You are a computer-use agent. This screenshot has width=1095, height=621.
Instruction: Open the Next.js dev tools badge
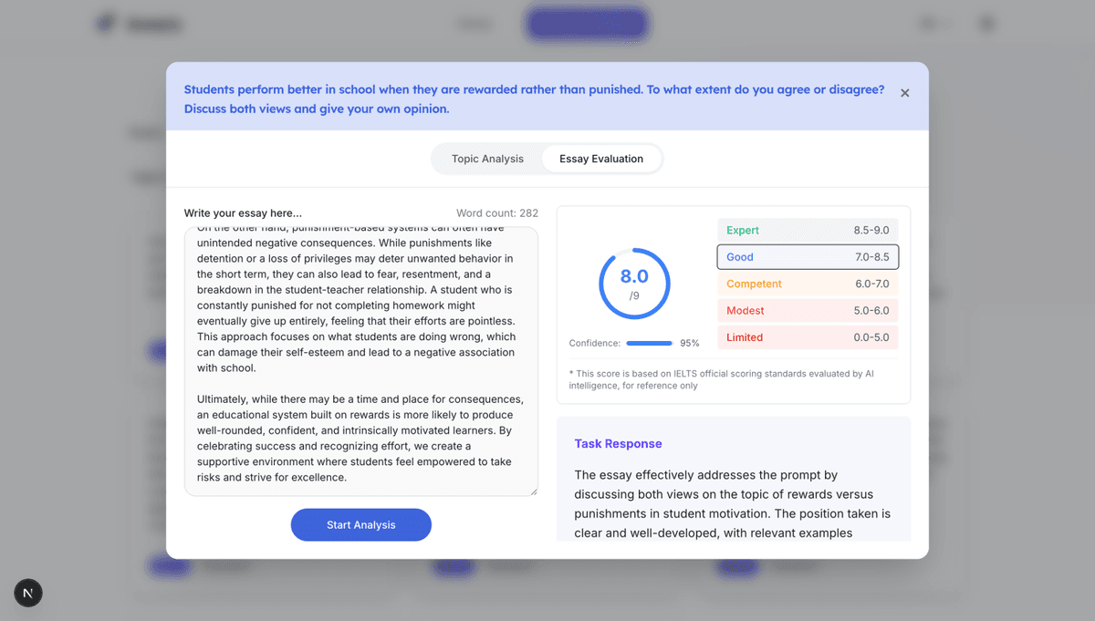pyautogui.click(x=28, y=593)
